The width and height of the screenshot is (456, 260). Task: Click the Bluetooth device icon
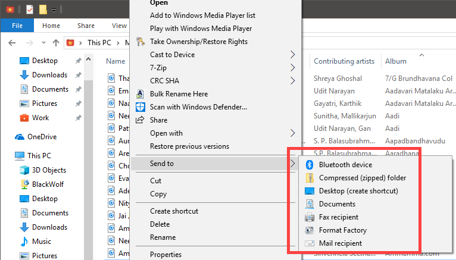tap(310, 165)
